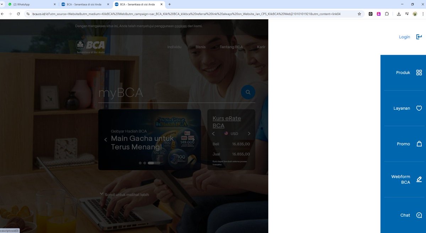
Task: Open the cookies policy link
Action: 180,26
